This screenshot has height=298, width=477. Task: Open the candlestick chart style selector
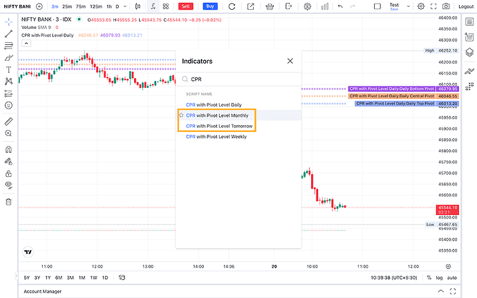(x=138, y=6)
